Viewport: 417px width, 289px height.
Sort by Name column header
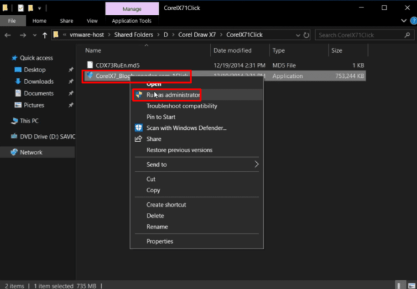click(x=93, y=50)
